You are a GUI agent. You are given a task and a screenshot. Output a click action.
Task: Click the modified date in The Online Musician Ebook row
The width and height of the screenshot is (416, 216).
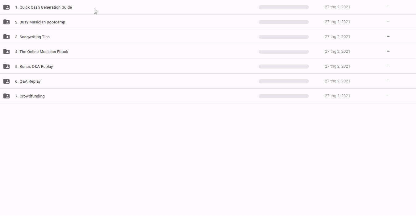pos(337,52)
